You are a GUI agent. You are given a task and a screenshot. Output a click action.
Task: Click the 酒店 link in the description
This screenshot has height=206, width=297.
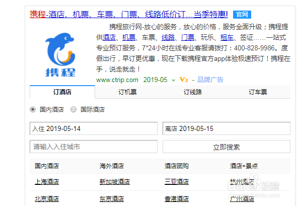click(x=109, y=38)
